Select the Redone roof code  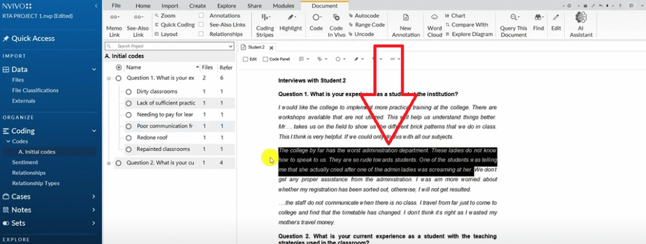[x=152, y=138]
